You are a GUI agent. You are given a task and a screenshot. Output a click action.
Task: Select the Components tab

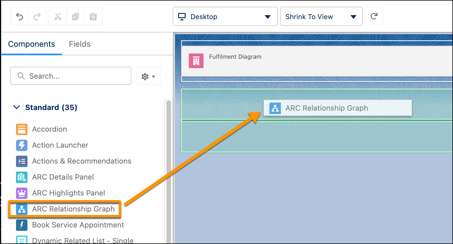(31, 44)
